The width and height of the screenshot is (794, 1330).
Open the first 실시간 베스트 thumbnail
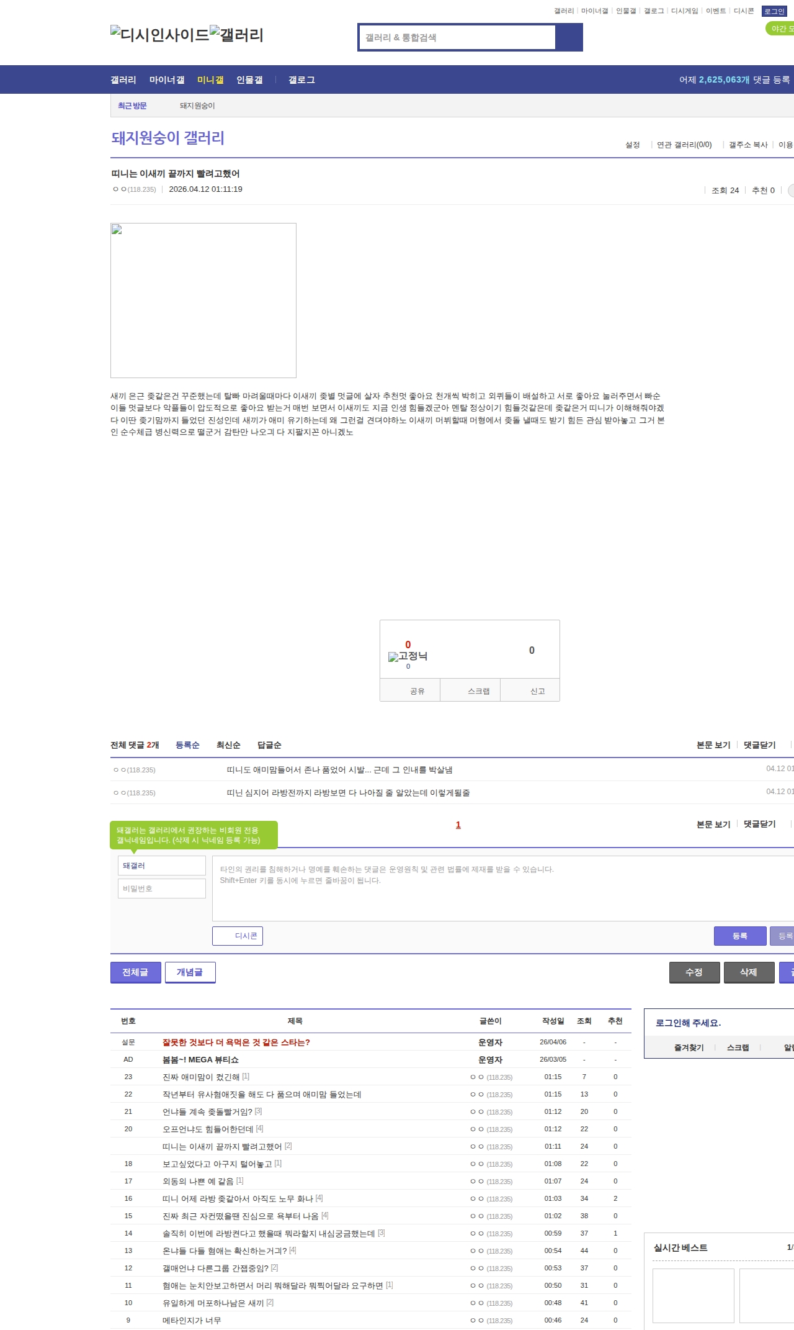(694, 1296)
